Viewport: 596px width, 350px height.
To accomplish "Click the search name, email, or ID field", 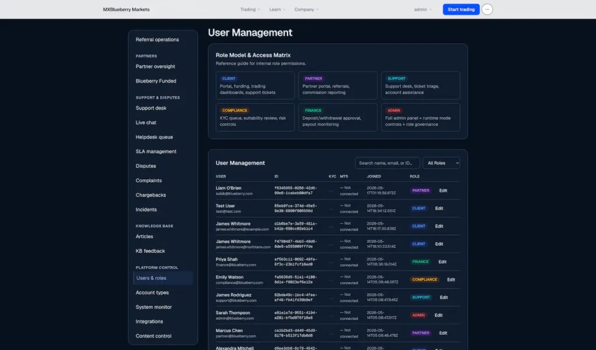I will [x=387, y=163].
